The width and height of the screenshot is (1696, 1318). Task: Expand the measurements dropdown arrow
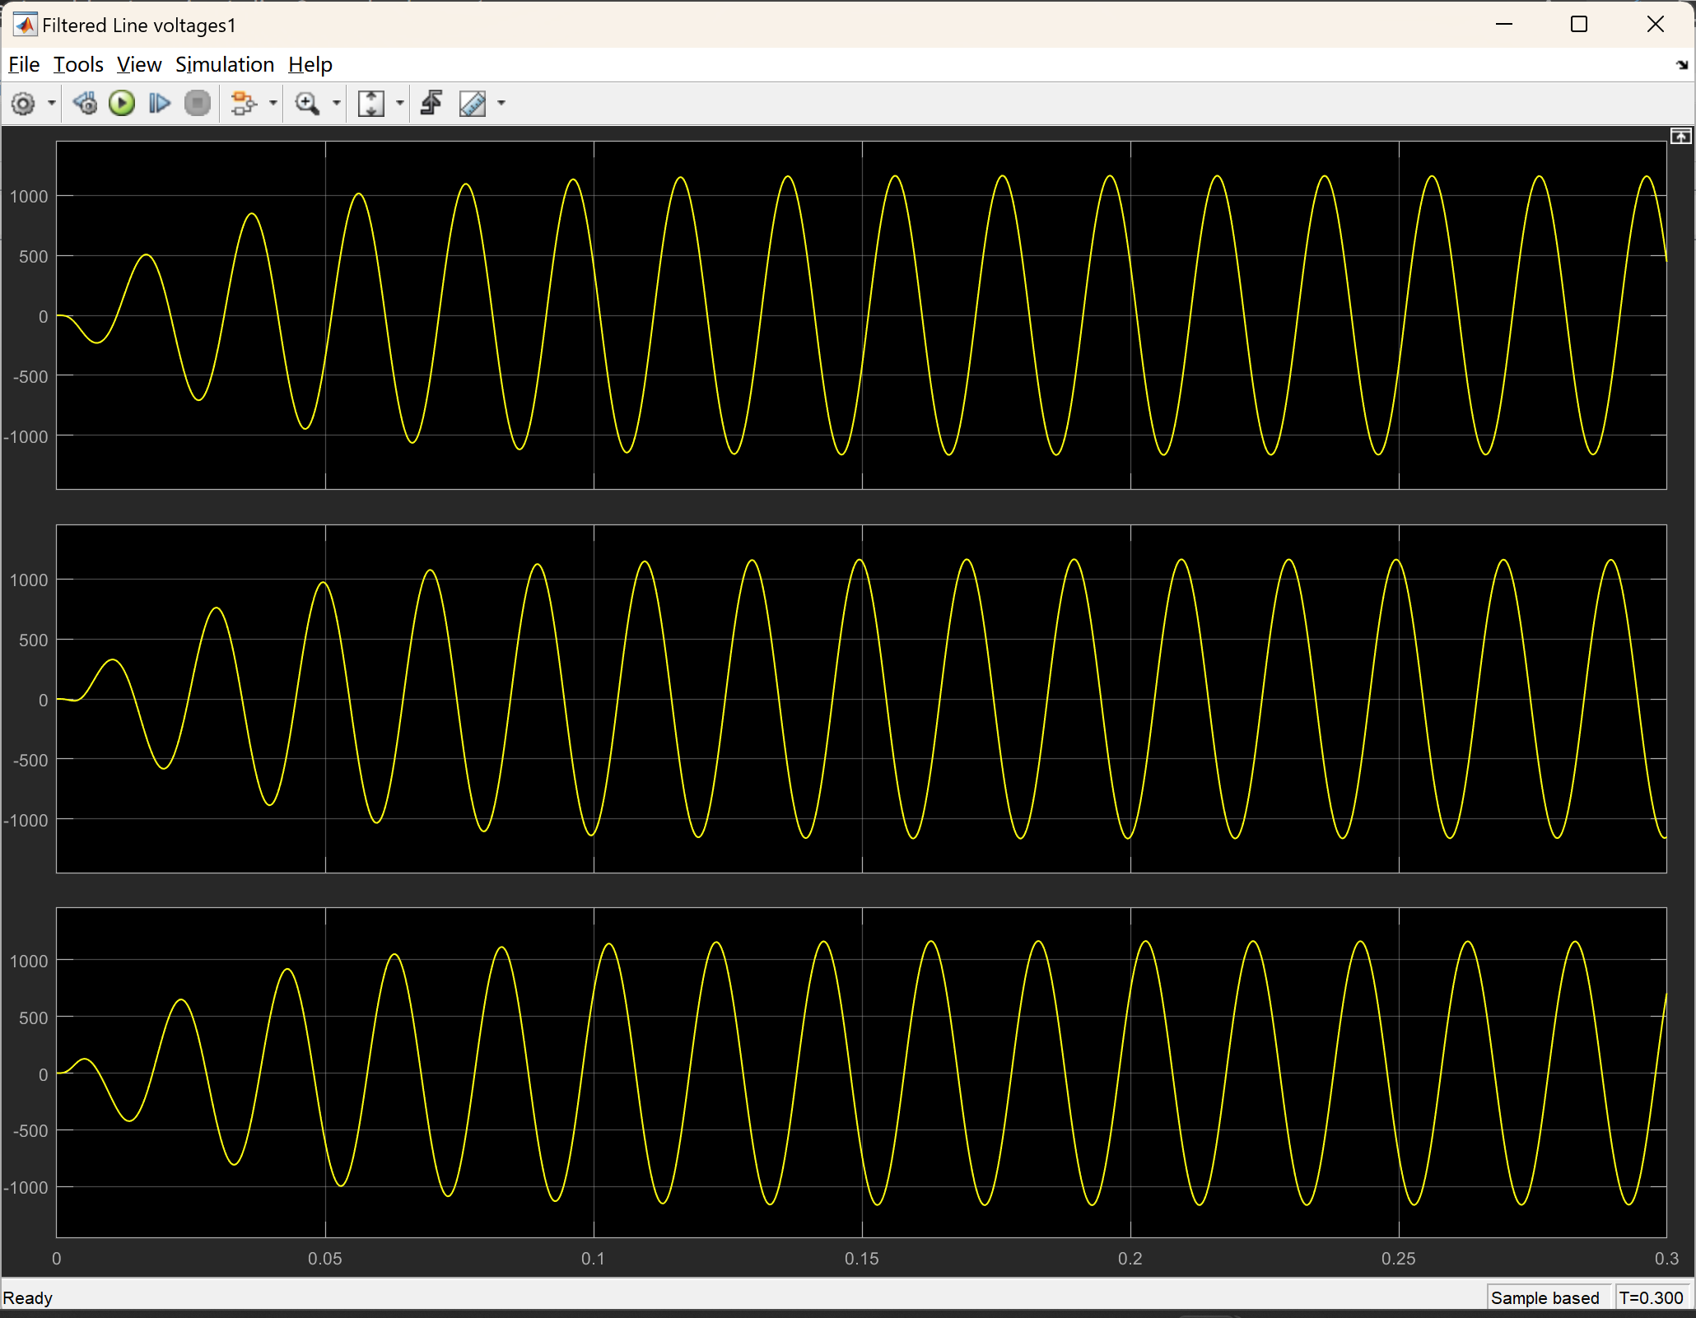click(501, 104)
